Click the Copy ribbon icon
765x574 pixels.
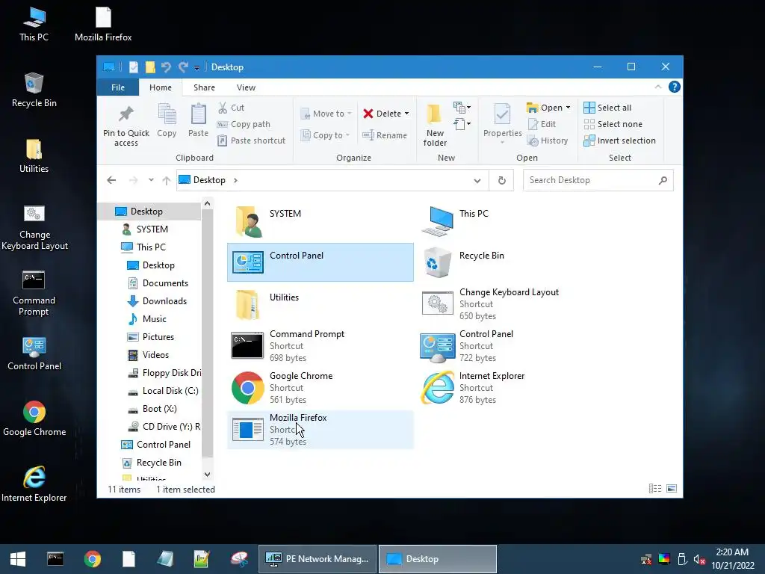click(167, 120)
